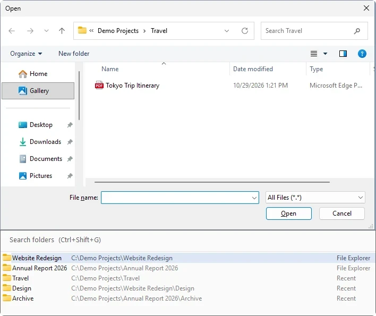Image resolution: width=376 pixels, height=316 pixels.
Task: Click the pin icon beside Pictures
Action: click(x=70, y=176)
